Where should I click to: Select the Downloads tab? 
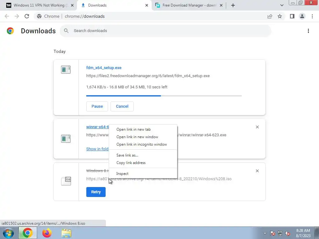(114, 5)
